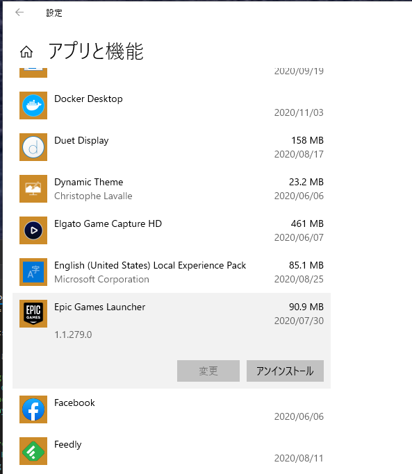Click the greyed-out 変更 button
Screen dimensions: 412x474
[208, 371]
